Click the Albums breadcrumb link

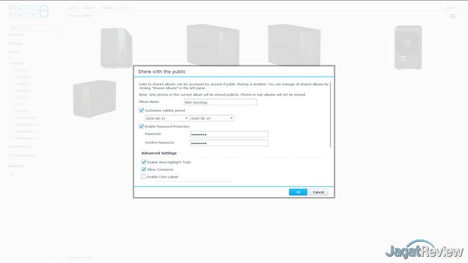pos(73,16)
